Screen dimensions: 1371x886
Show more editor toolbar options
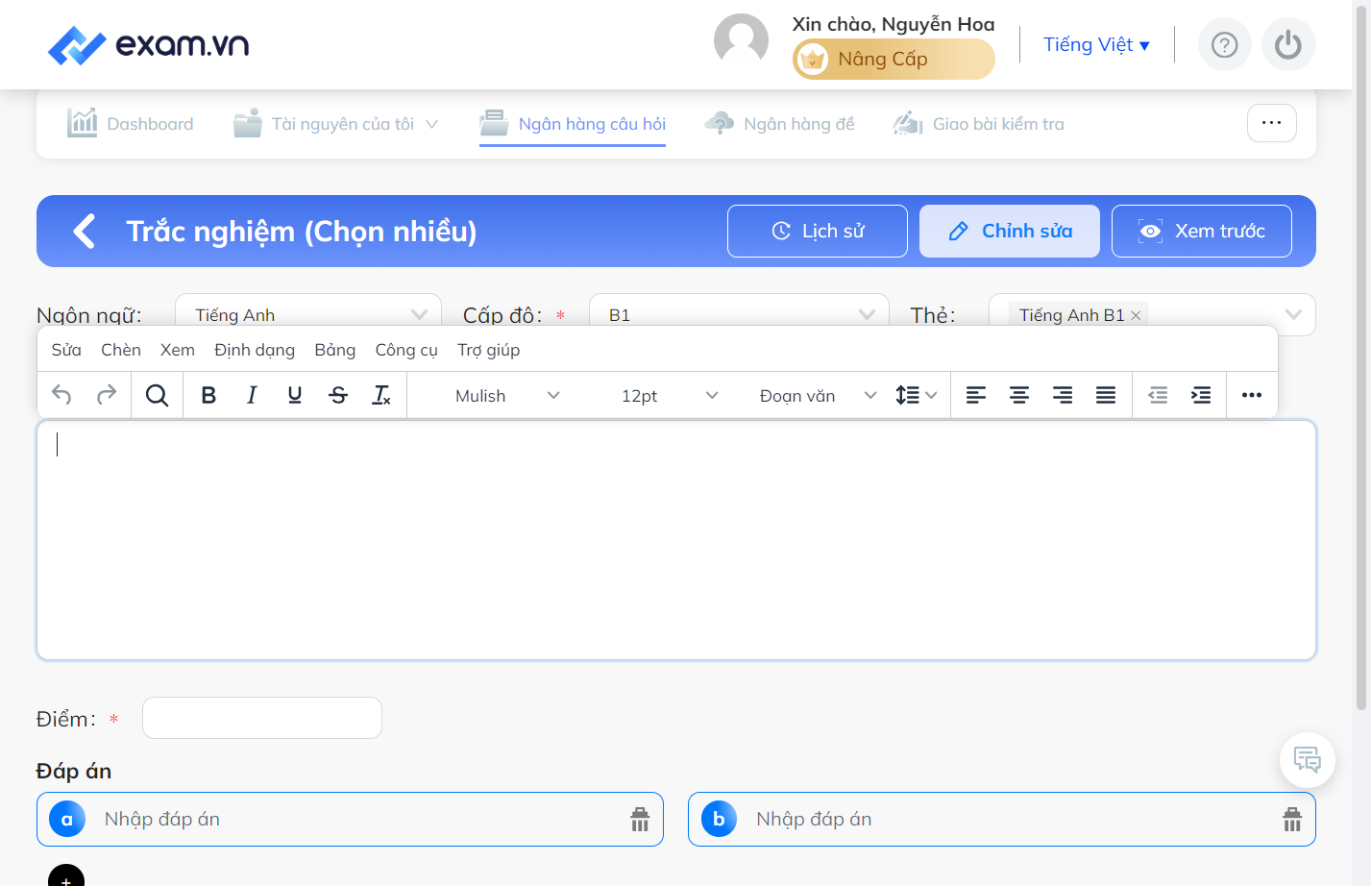click(x=1252, y=395)
